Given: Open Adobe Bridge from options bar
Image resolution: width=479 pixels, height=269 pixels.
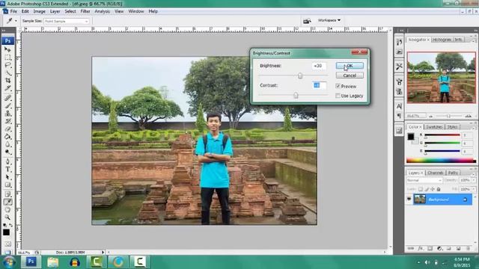Looking at the screenshot, I should click(307, 21).
